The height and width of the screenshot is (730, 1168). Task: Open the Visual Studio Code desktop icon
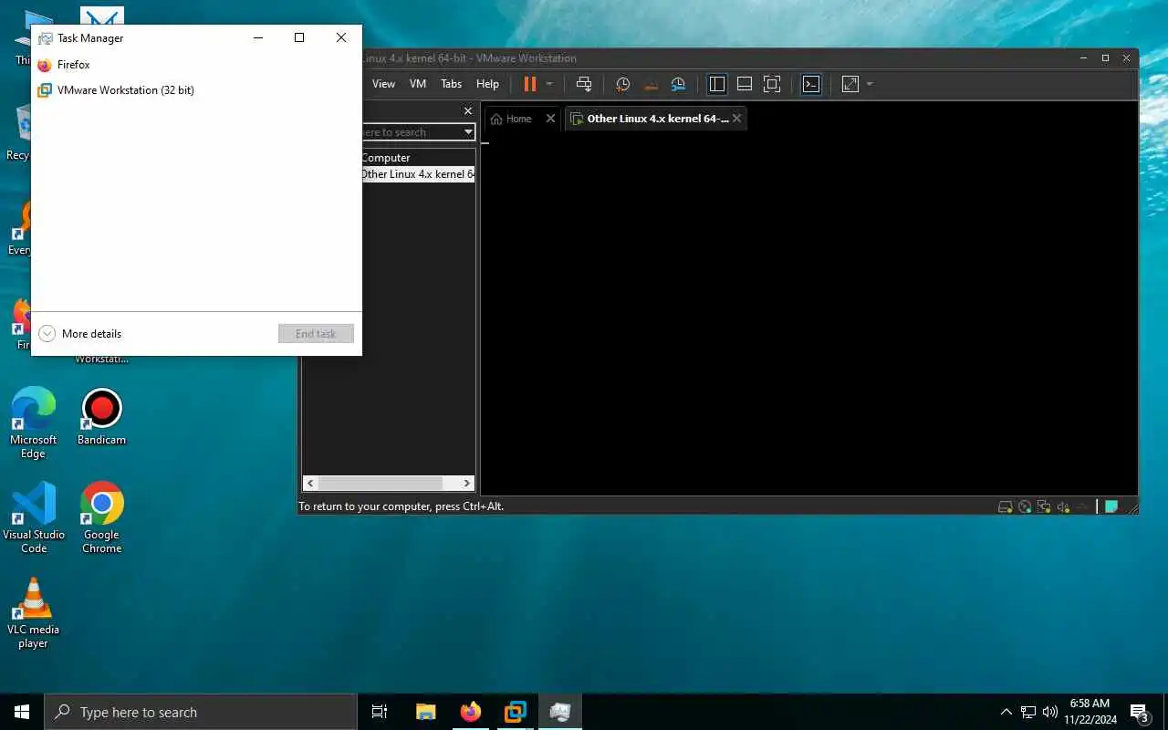pos(34,517)
